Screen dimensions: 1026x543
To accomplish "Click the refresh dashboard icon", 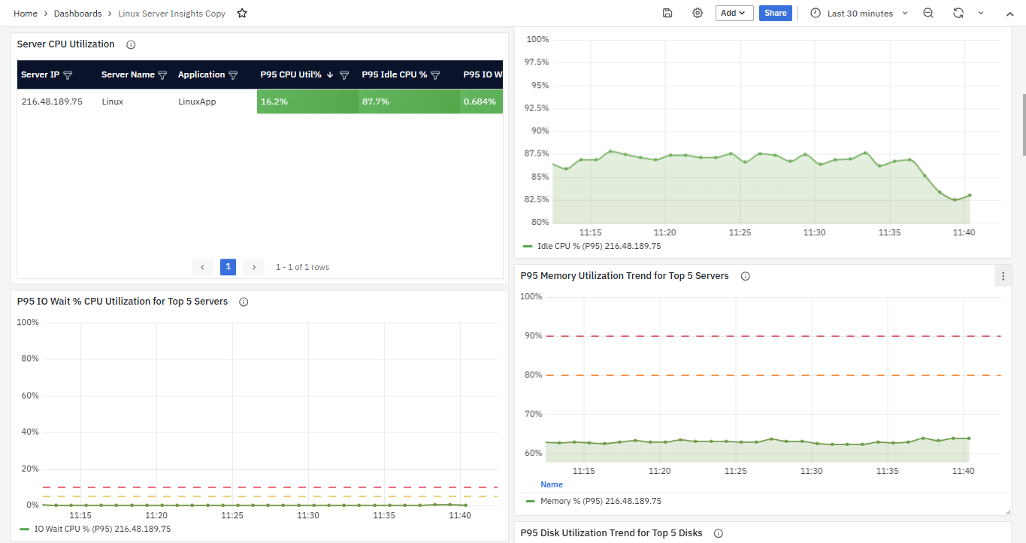I will point(958,13).
